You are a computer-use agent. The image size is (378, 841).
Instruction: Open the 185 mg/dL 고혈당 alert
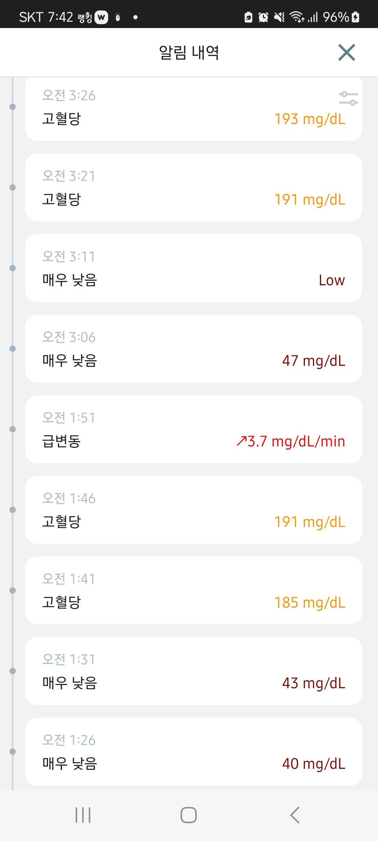click(194, 590)
